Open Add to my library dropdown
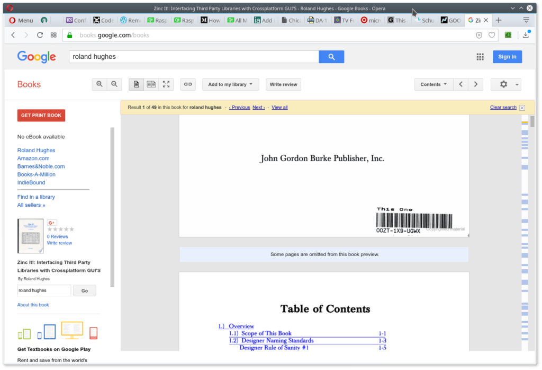The image size is (542, 370). coord(231,84)
